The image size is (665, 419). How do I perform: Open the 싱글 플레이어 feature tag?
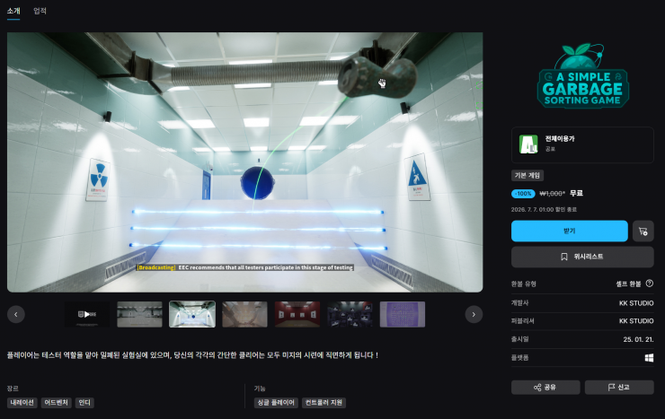(276, 403)
